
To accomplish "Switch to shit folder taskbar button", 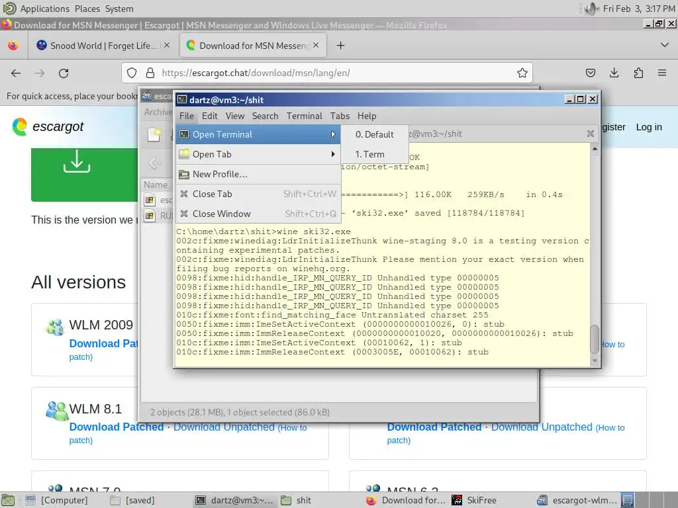I will click(x=296, y=500).
